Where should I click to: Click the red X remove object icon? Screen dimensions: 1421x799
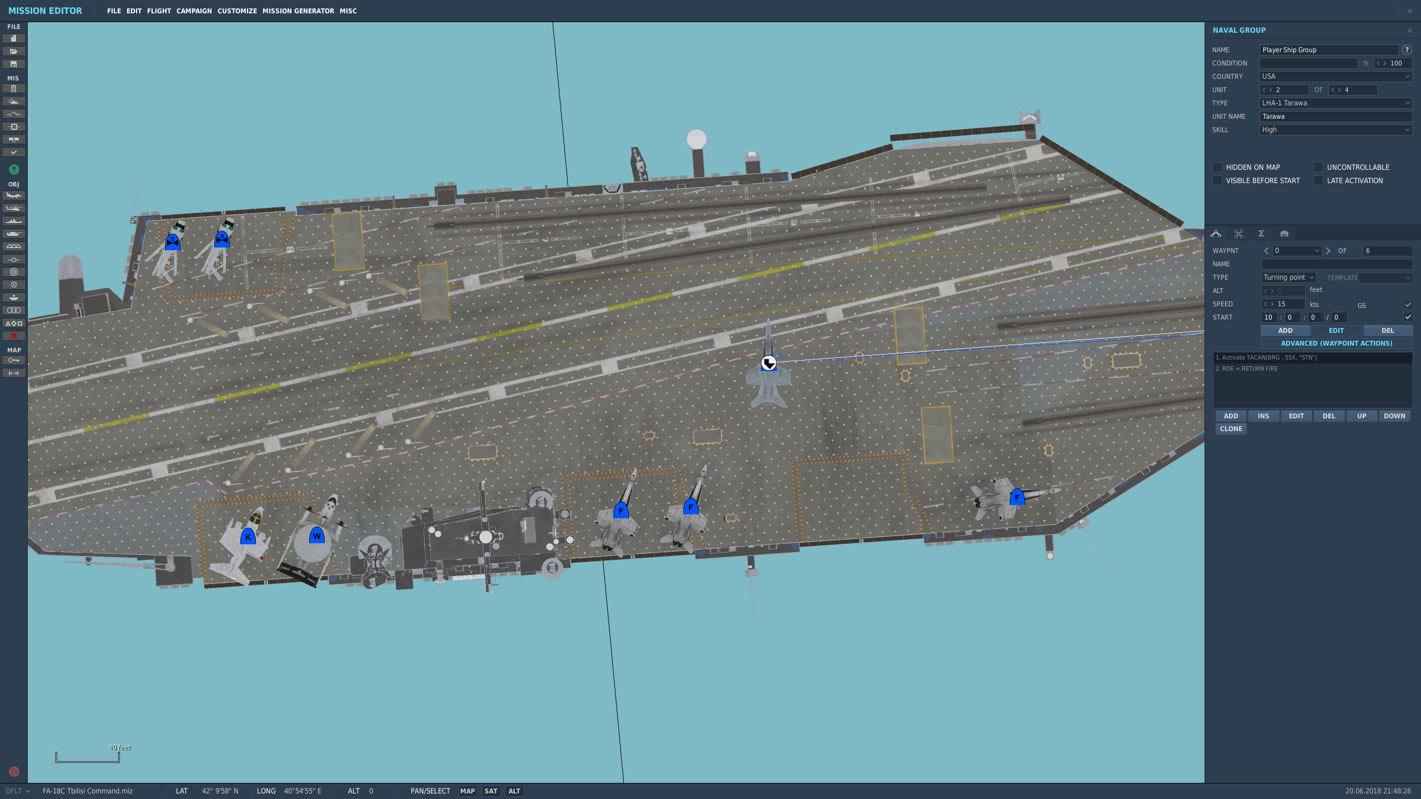click(14, 336)
